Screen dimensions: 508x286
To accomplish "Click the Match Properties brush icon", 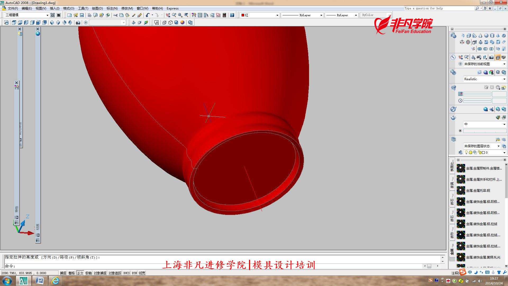I will (134, 15).
